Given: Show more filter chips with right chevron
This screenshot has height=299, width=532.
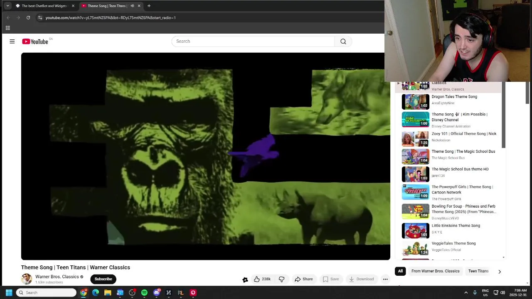Looking at the screenshot, I should [500, 272].
